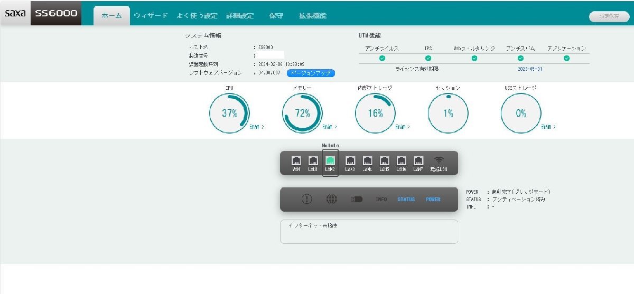Image resolution: width=634 pixels, height=294 pixels.
Task: Click the システム情報 heading
Action: [x=203, y=36]
